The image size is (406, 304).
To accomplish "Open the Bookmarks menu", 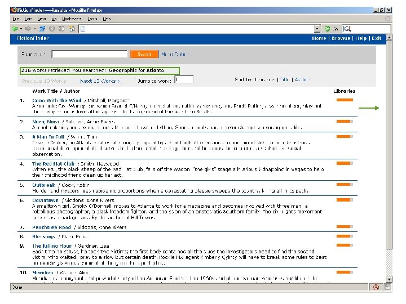I will point(72,19).
